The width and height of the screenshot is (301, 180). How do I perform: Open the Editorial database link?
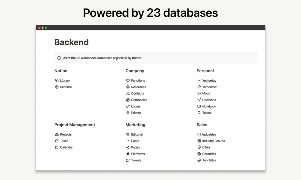coord(137,134)
